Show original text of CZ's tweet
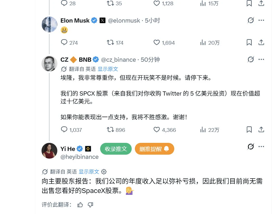This screenshot has height=214, width=276. 108,69
